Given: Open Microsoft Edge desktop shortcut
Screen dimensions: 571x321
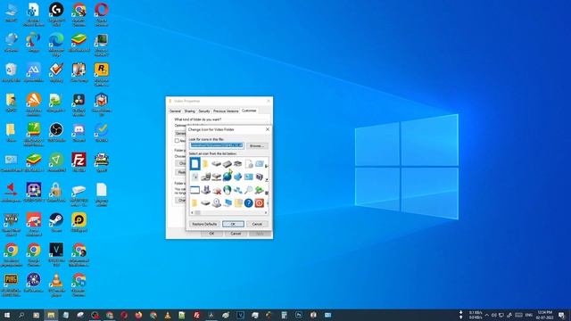Looking at the screenshot, I should (56, 44).
